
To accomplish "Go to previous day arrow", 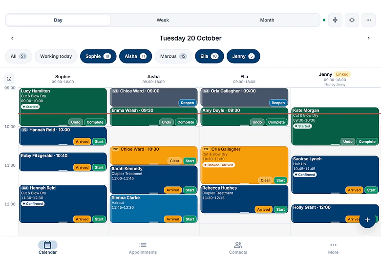I will 12,38.
